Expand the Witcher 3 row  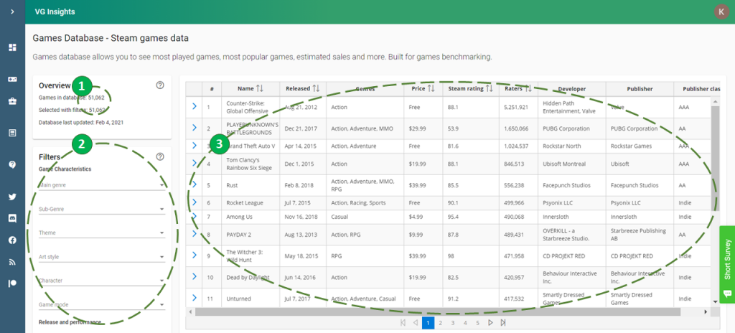[195, 255]
